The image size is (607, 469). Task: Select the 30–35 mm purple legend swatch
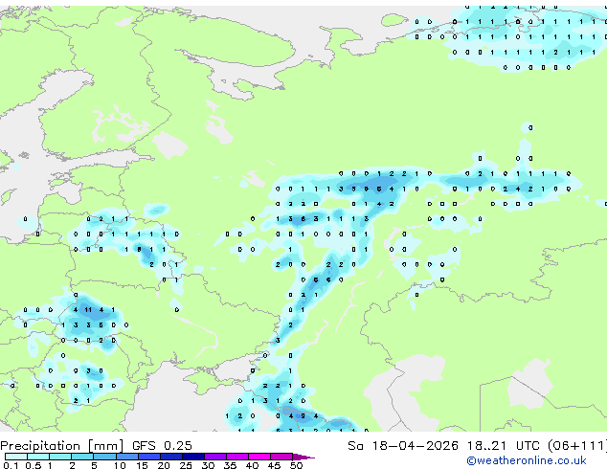pos(214,457)
